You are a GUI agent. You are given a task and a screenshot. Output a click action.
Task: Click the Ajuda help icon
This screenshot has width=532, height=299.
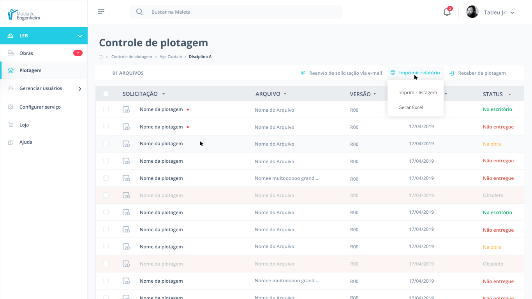coord(11,142)
